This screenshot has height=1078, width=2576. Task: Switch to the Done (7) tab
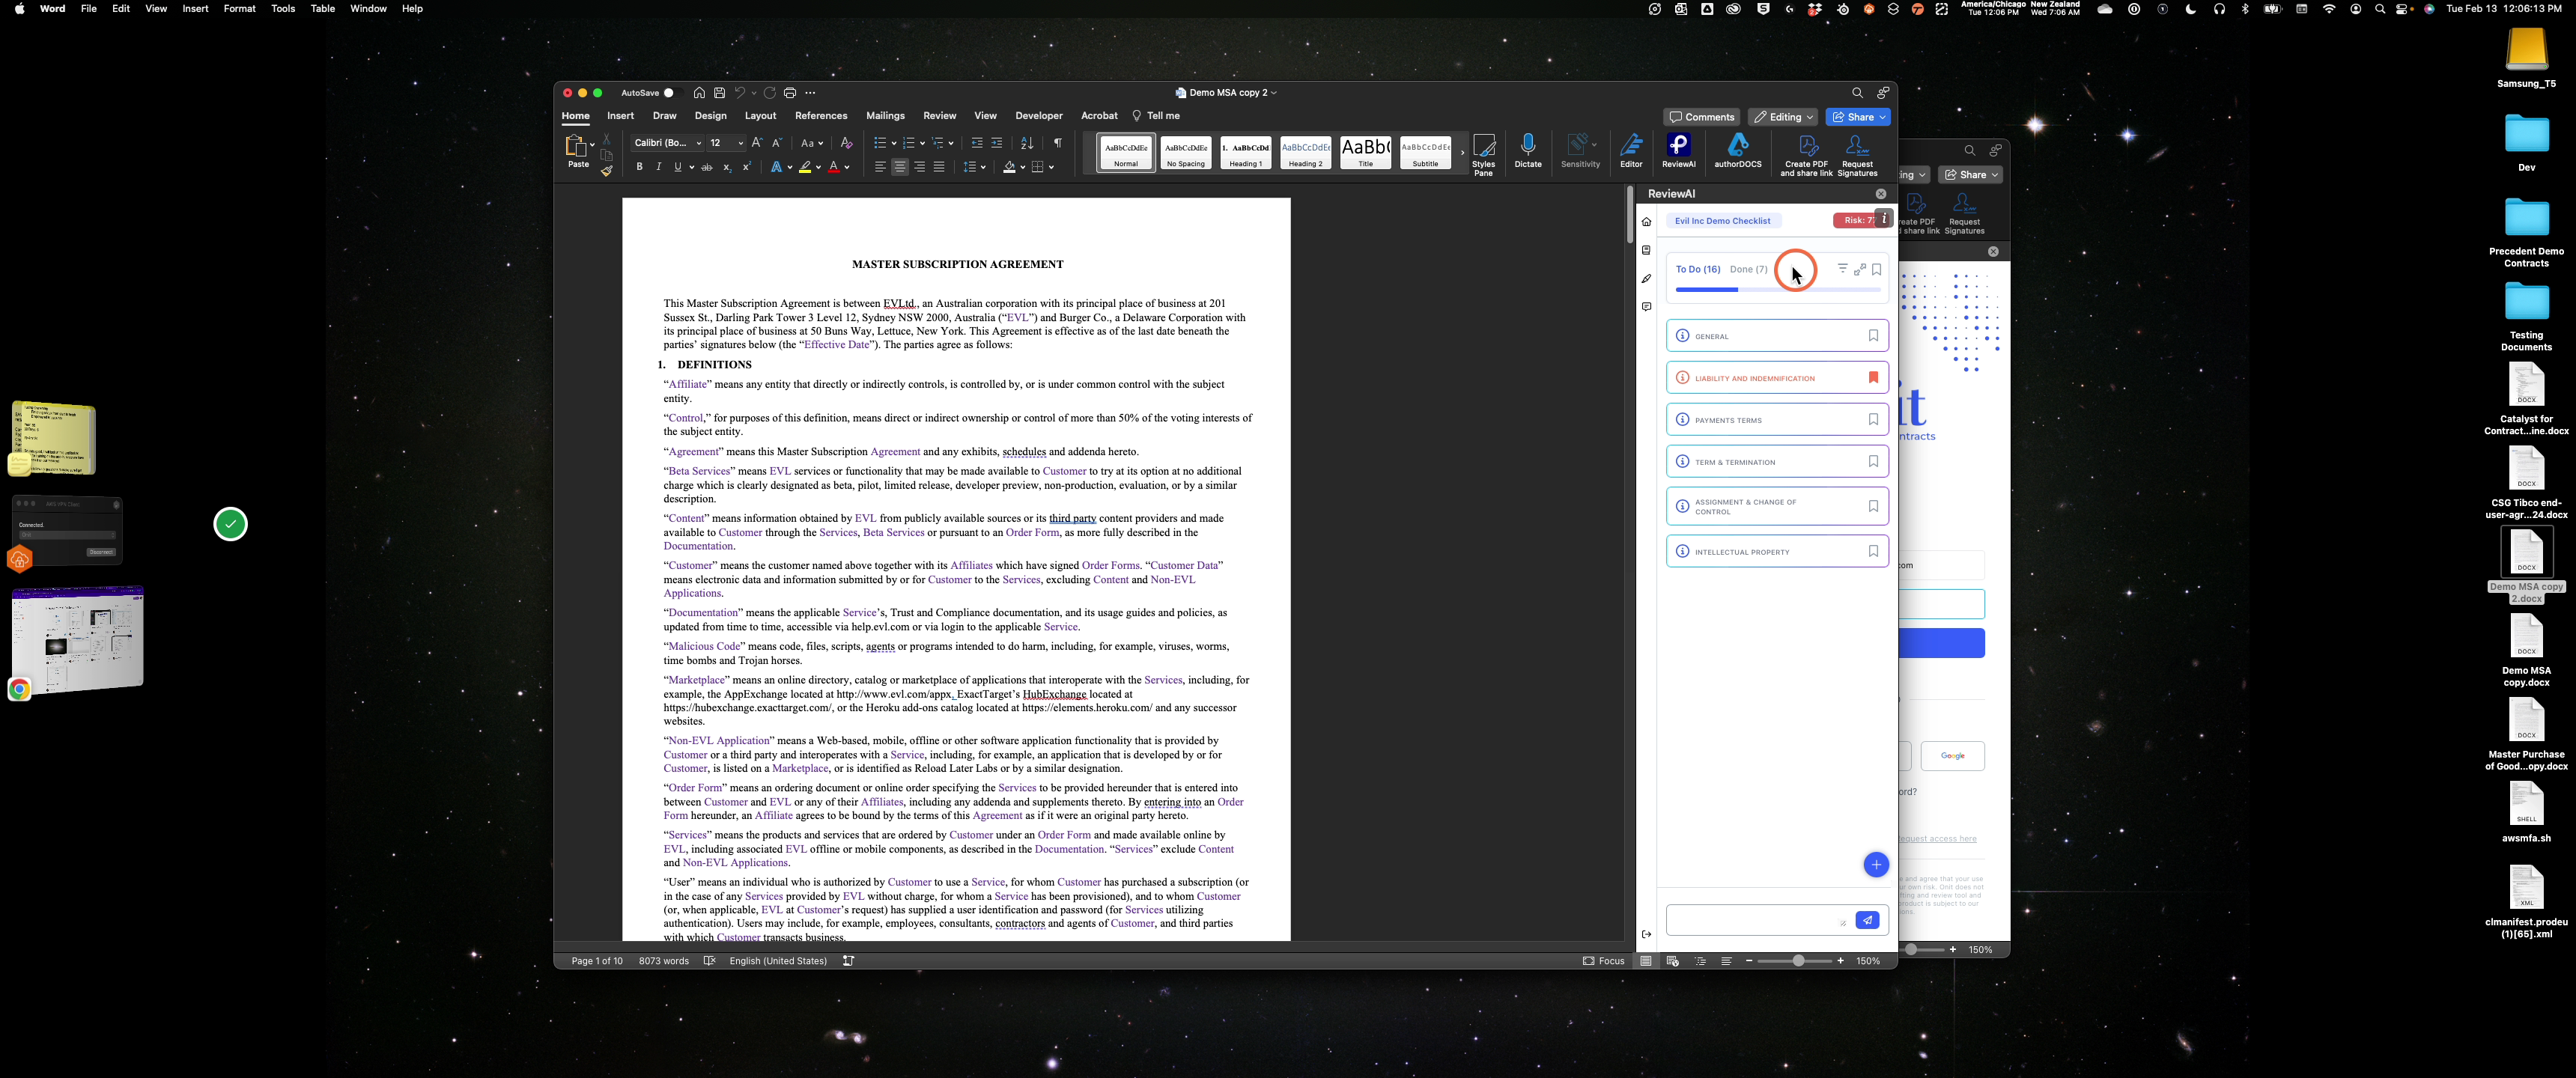point(1748,270)
